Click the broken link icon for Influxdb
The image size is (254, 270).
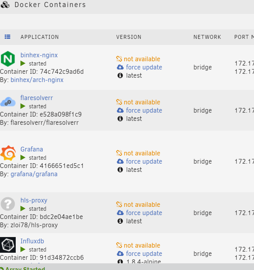coord(119,245)
